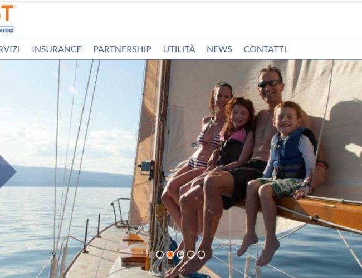Click the family sailboat banner image

point(181,168)
